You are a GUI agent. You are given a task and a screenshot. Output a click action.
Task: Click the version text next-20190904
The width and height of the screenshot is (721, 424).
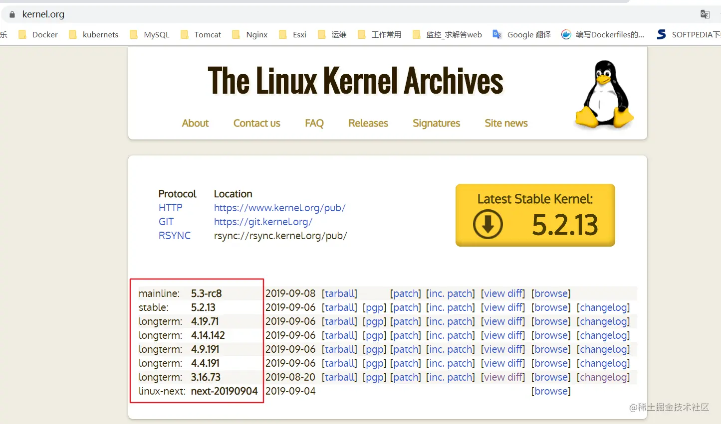pyautogui.click(x=225, y=391)
